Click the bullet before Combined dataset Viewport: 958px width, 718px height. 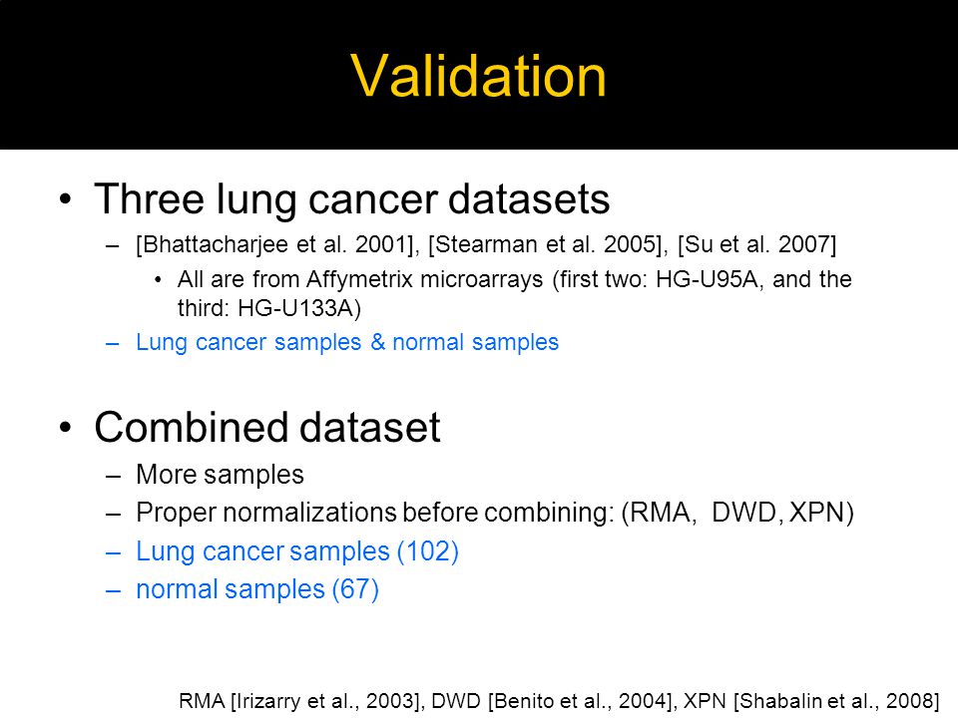66,428
